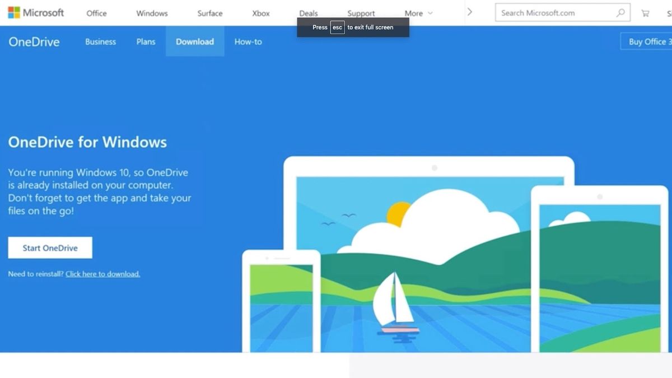Open the Plans page
Screen dimensions: 672x378
click(146, 41)
